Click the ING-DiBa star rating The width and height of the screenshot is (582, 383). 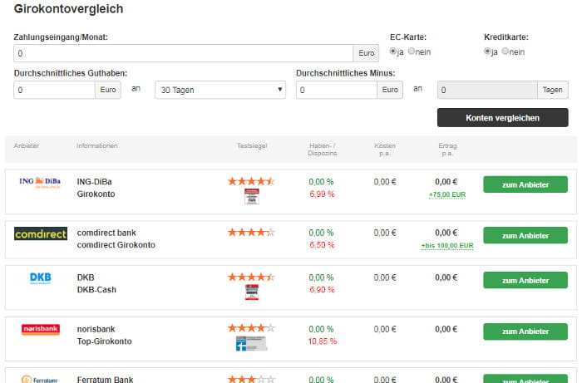click(251, 181)
